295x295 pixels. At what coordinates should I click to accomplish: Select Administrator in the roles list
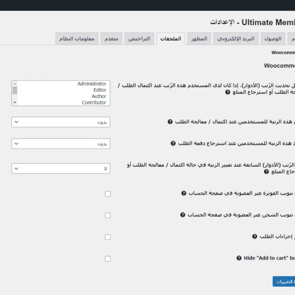[x=92, y=84]
